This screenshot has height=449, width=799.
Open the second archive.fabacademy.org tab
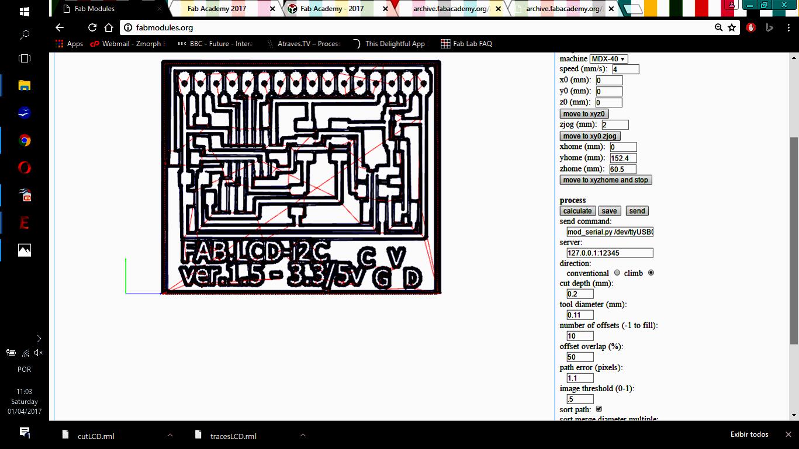(564, 9)
